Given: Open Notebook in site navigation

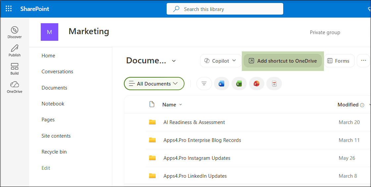Looking at the screenshot, I should coord(53,104).
